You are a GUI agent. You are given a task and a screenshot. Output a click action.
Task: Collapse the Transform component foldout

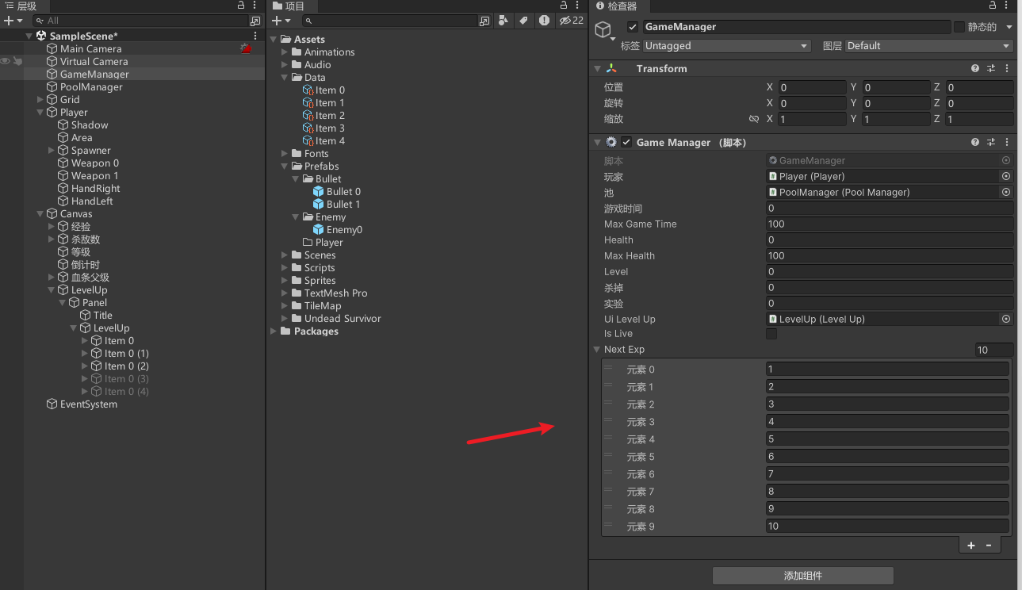[597, 69]
